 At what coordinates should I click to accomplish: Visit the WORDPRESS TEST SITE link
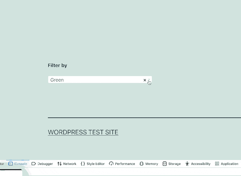tap(83, 132)
